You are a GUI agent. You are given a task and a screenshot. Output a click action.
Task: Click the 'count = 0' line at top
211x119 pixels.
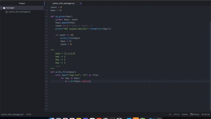coord(56,7)
